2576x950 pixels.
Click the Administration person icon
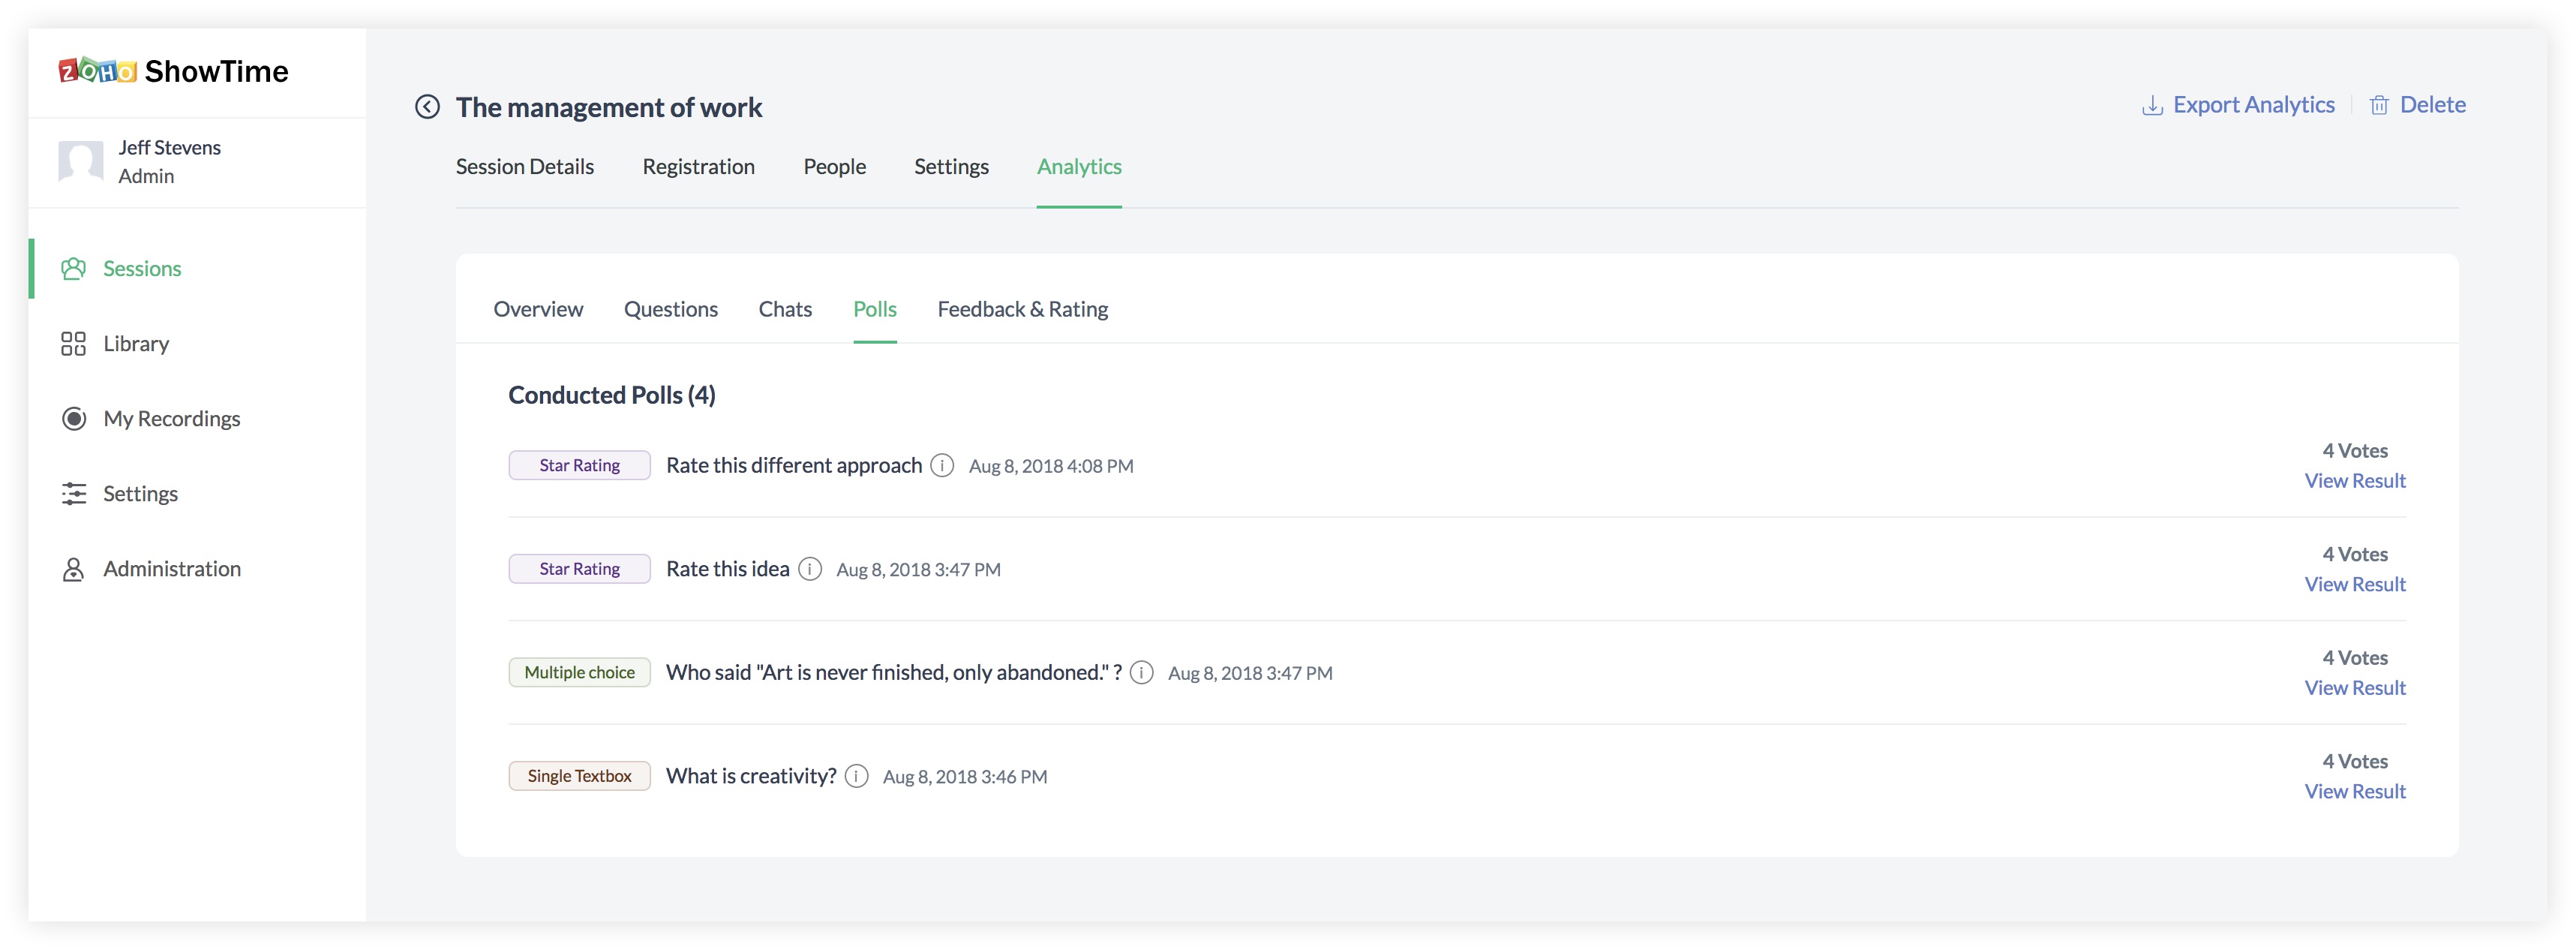point(73,569)
